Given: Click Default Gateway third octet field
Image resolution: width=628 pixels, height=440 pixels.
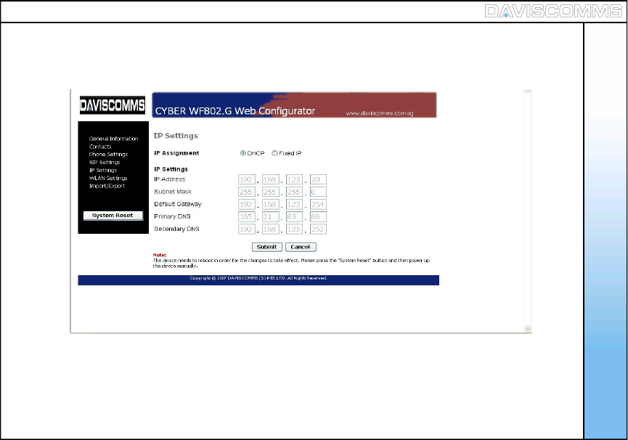Looking at the screenshot, I should coord(294,204).
